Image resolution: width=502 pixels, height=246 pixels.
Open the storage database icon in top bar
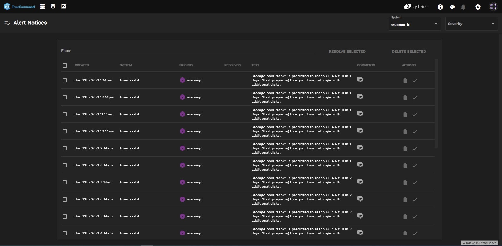pyautogui.click(x=53, y=7)
